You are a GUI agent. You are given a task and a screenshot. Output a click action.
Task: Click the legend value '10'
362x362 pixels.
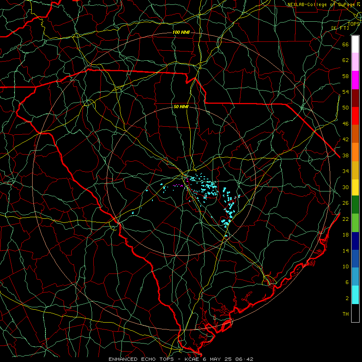pos(346,266)
